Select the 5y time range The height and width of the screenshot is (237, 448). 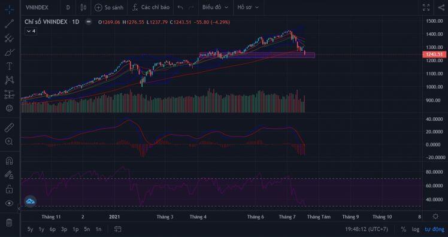tap(30, 229)
